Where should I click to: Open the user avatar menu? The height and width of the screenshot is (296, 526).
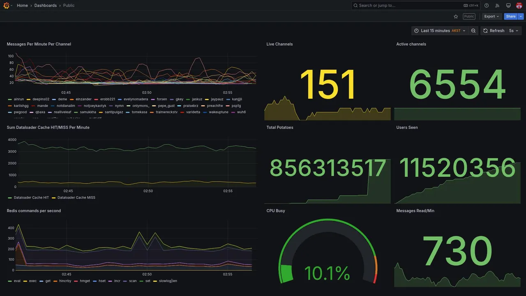point(519,5)
